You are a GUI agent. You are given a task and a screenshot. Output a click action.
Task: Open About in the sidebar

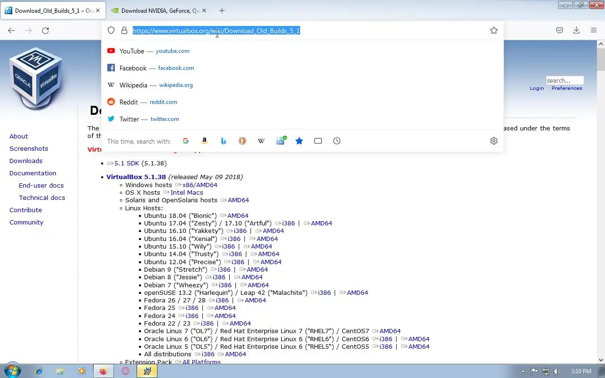tap(18, 136)
